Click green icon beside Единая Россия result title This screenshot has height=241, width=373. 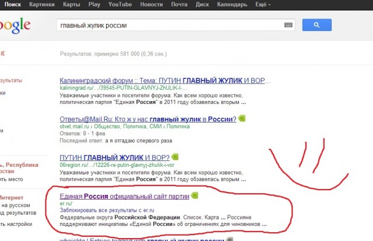tap(194, 195)
